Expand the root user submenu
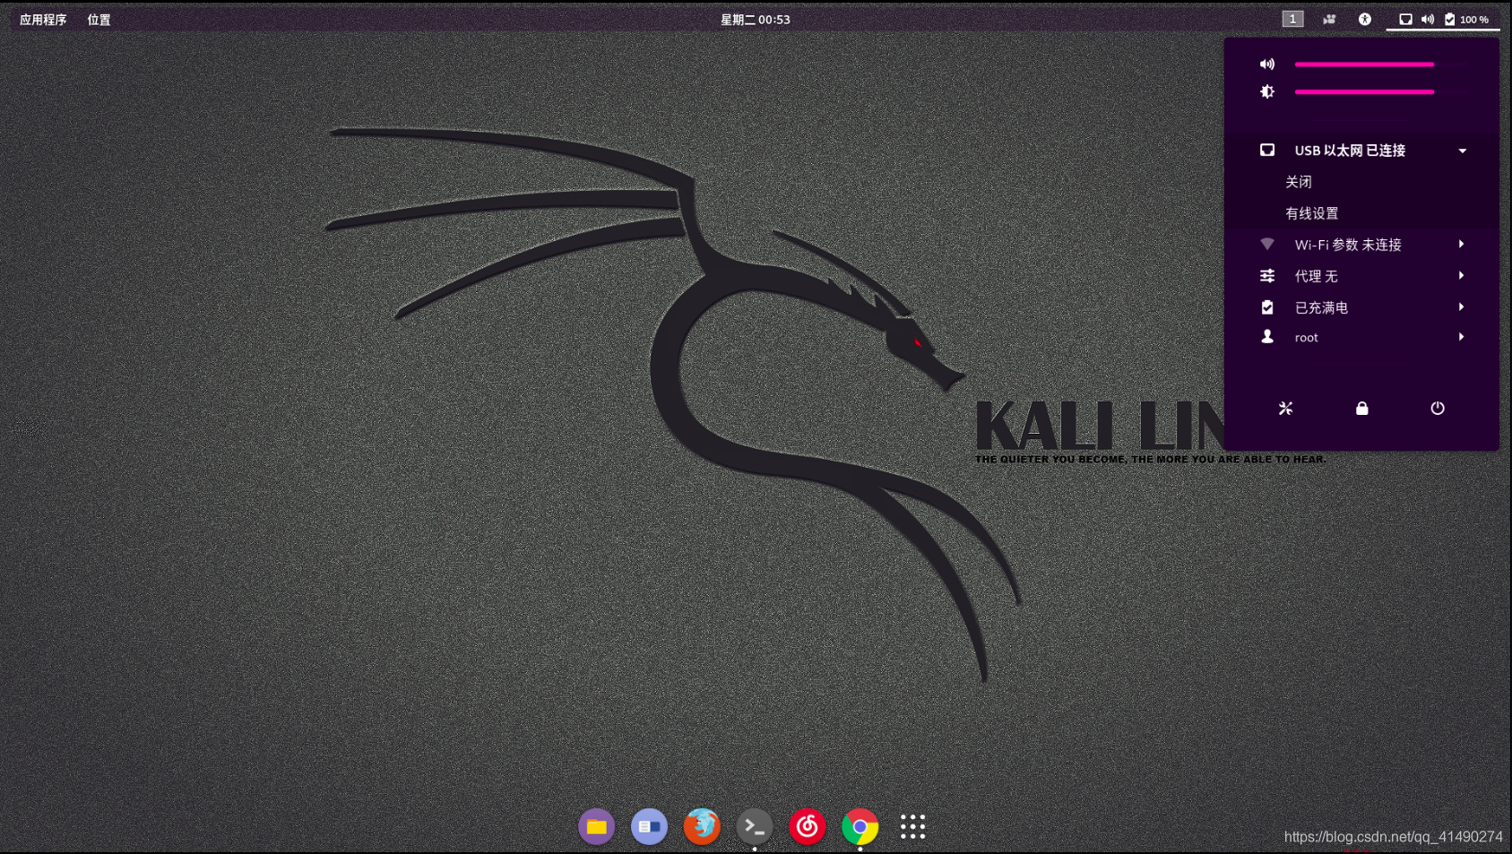The height and width of the screenshot is (854, 1512). 1361,338
